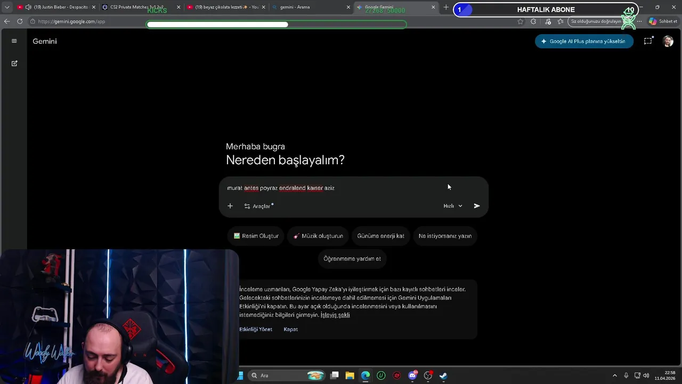Select the Öğrenmeme yardım et chip
Image resolution: width=682 pixels, height=384 pixels.
coord(352,259)
